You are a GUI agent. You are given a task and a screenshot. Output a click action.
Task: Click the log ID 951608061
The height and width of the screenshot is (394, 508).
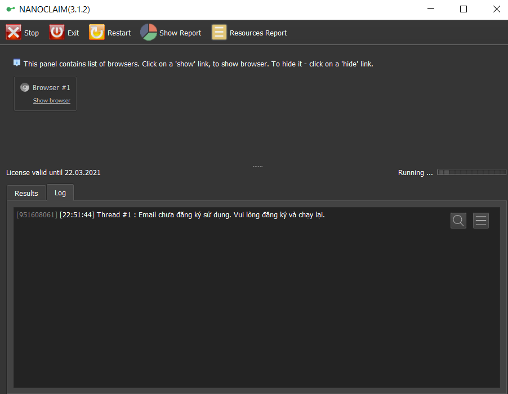pyautogui.click(x=37, y=214)
